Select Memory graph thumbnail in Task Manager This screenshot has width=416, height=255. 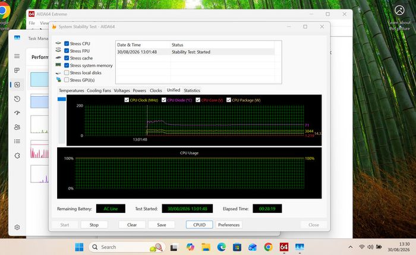click(x=40, y=101)
